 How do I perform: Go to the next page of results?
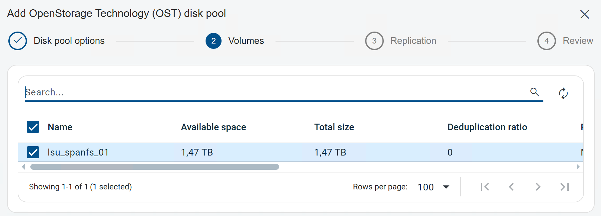click(x=538, y=187)
